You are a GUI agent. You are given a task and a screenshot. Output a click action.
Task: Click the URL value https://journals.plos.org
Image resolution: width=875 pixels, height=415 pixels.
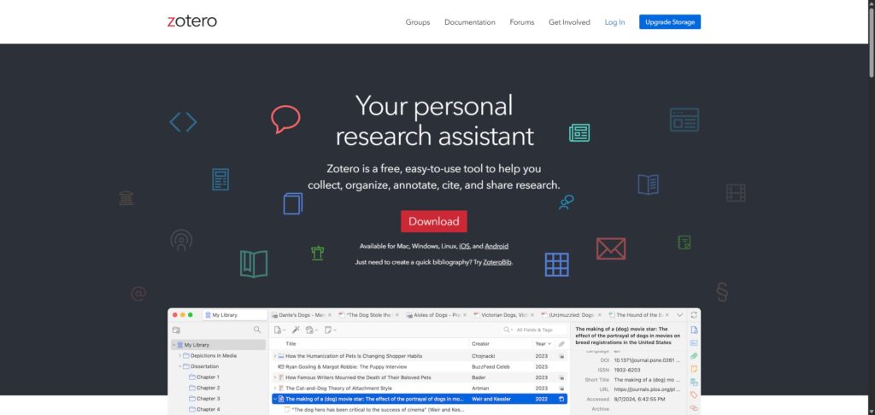[x=647, y=389]
